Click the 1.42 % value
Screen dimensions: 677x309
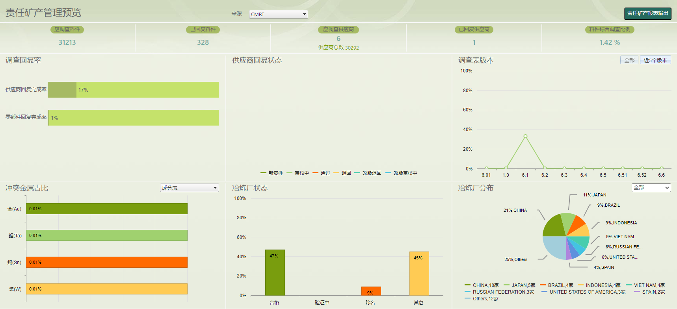(x=610, y=42)
